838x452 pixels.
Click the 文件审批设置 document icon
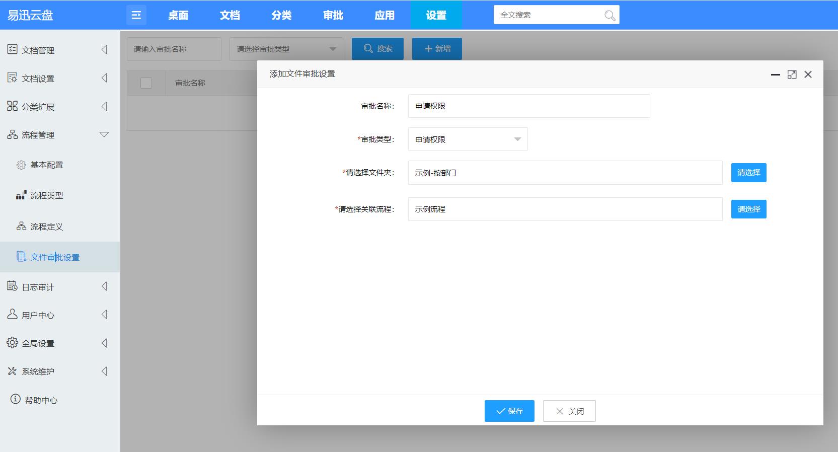pyautogui.click(x=21, y=257)
